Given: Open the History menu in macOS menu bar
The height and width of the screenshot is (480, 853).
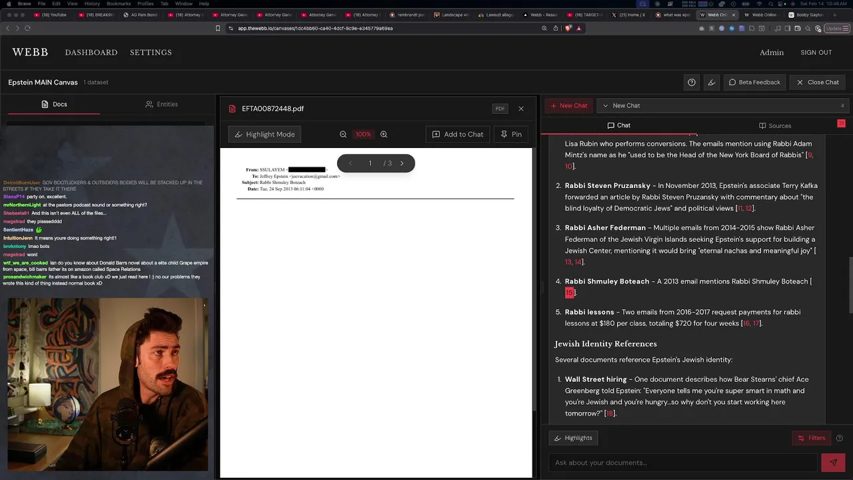Looking at the screenshot, I should coord(92,4).
